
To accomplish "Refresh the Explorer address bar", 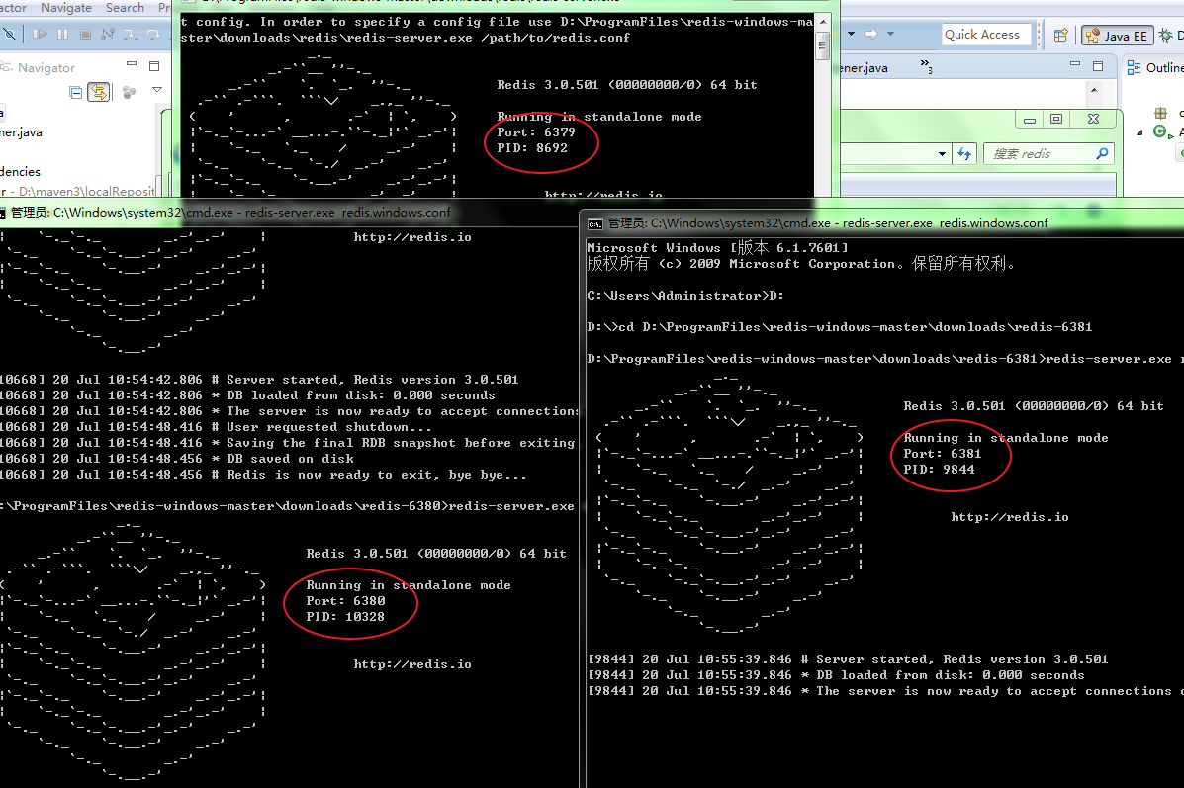I will click(x=964, y=154).
